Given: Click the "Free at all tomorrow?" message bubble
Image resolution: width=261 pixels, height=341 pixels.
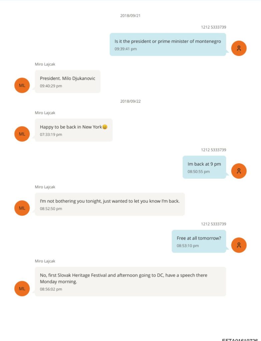Looking at the screenshot, I should [x=199, y=241].
